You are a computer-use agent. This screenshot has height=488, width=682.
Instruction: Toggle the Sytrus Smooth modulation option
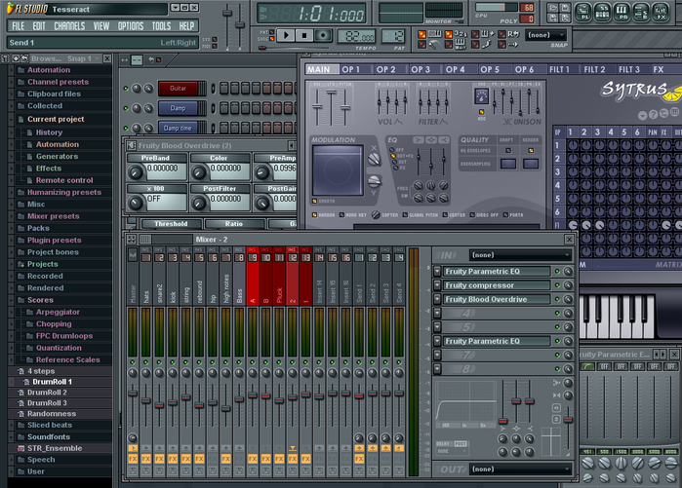point(314,201)
